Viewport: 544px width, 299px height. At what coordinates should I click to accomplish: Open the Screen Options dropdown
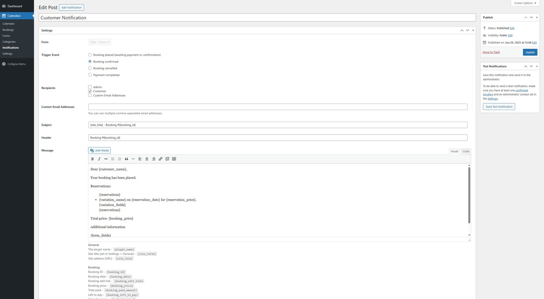pyautogui.click(x=525, y=3)
